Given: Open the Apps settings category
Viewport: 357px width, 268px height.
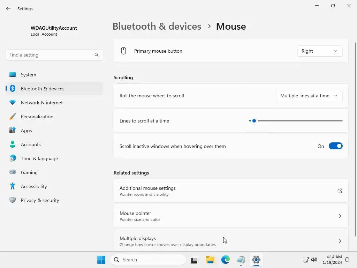Looking at the screenshot, I should (x=54, y=131).
